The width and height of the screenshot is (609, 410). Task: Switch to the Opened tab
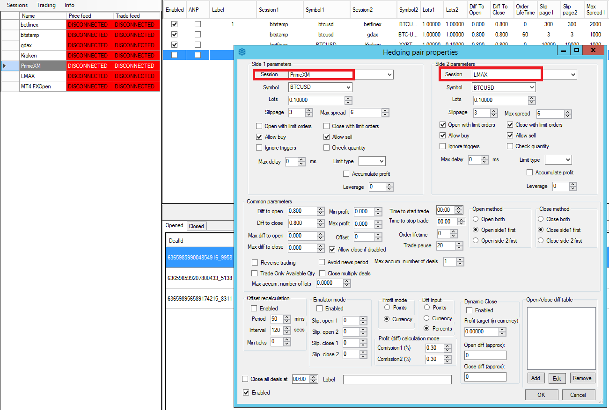(175, 225)
